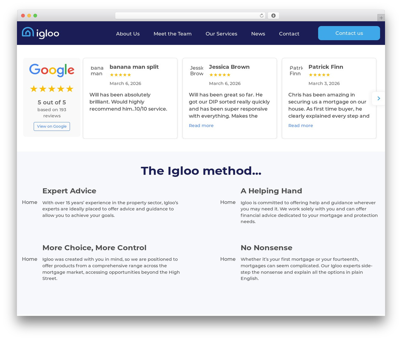The image size is (402, 340).
Task: Click 'The Igloo method...' heading
Action: [x=201, y=171]
